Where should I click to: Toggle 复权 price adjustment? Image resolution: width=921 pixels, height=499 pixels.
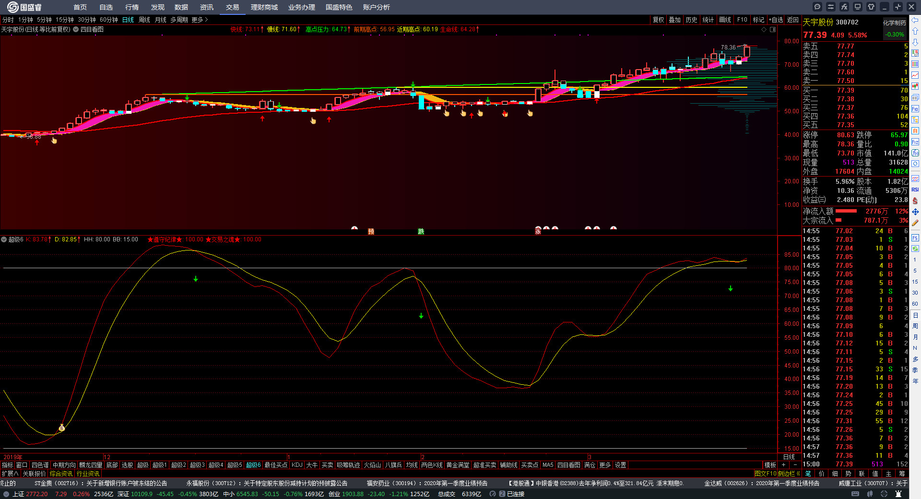pyautogui.click(x=658, y=20)
